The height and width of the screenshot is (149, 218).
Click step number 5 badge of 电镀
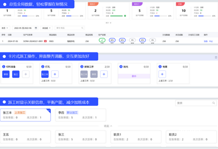(x=160, y=67)
